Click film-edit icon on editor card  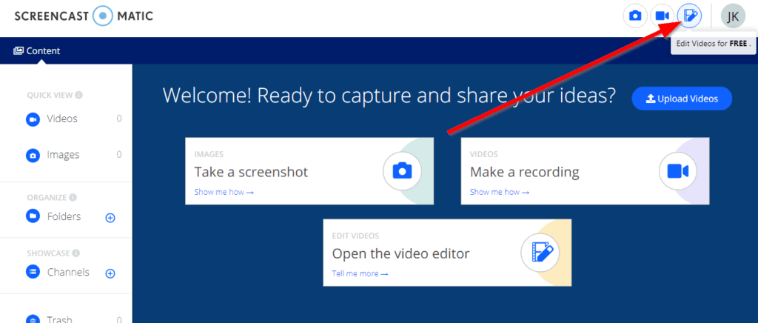click(540, 253)
